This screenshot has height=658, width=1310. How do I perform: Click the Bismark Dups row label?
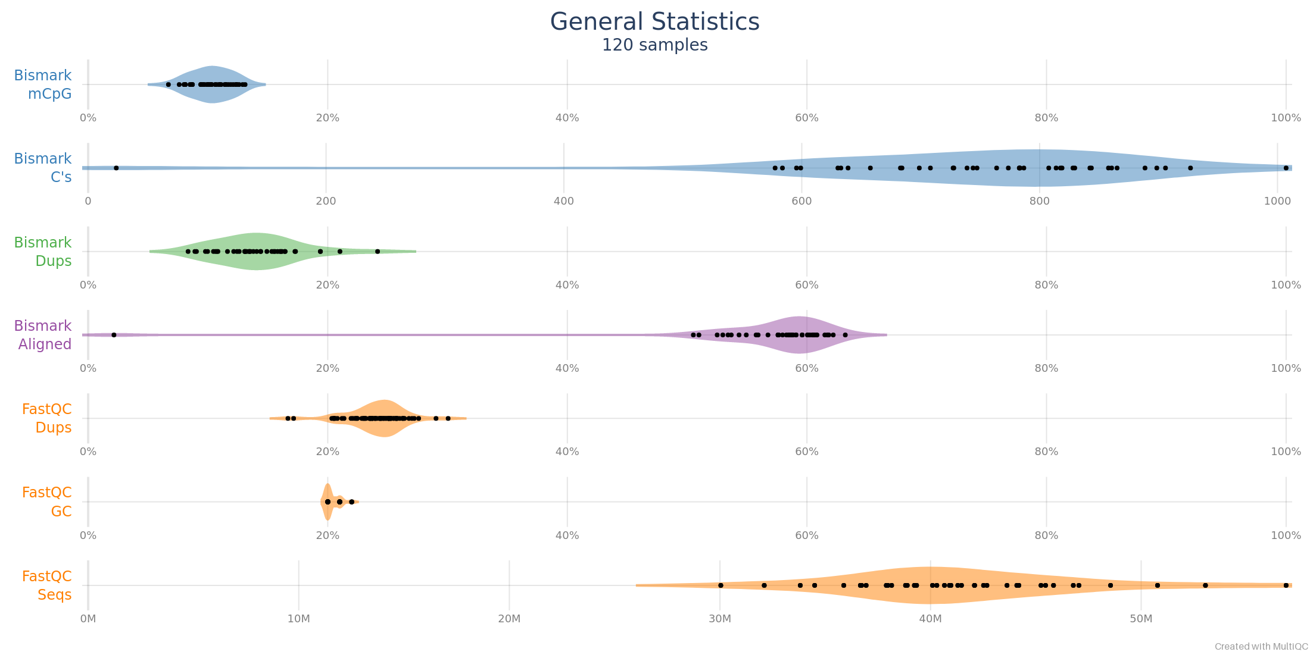43,252
